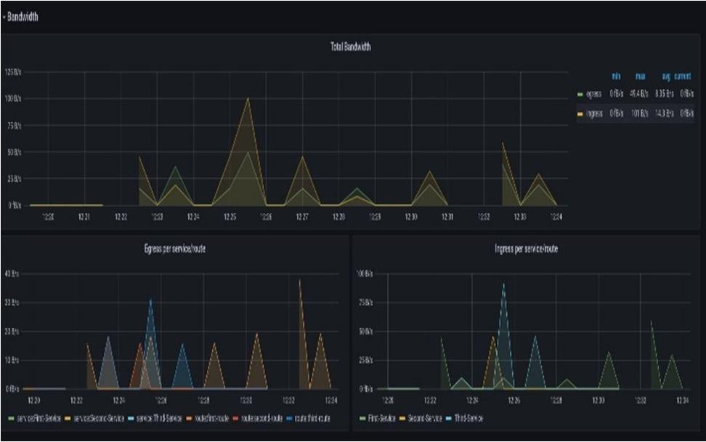
Task: Toggle the ingress series in Total Bandwidth legend
Action: pyautogui.click(x=594, y=113)
